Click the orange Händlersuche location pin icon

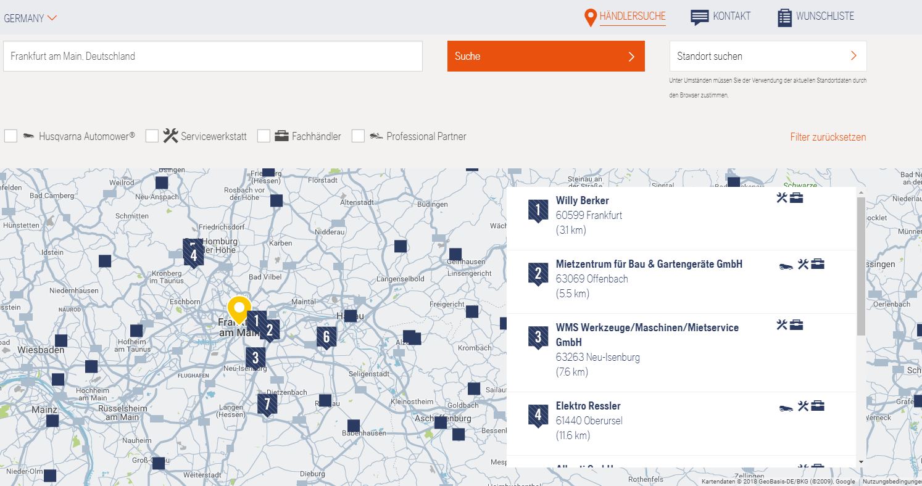tap(591, 18)
